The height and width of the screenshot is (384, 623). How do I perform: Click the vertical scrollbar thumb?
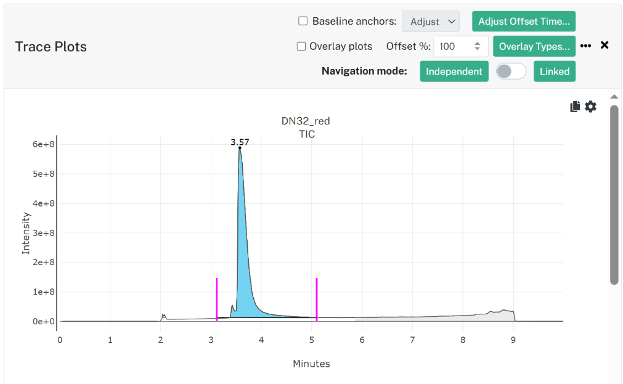click(614, 195)
